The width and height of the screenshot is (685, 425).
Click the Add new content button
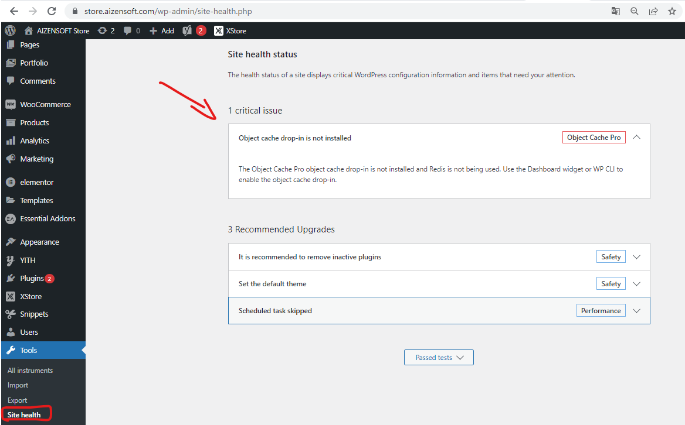click(x=162, y=30)
